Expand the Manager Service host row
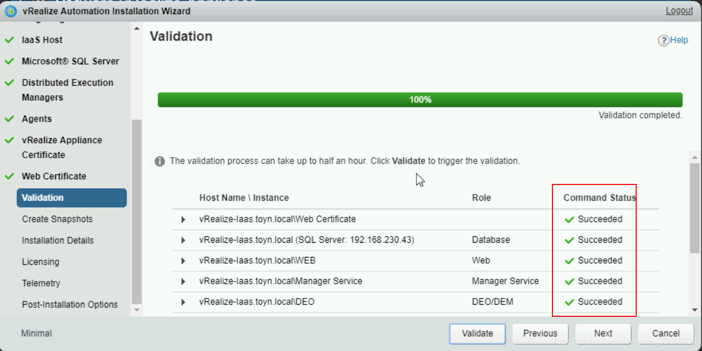 pyautogui.click(x=183, y=282)
